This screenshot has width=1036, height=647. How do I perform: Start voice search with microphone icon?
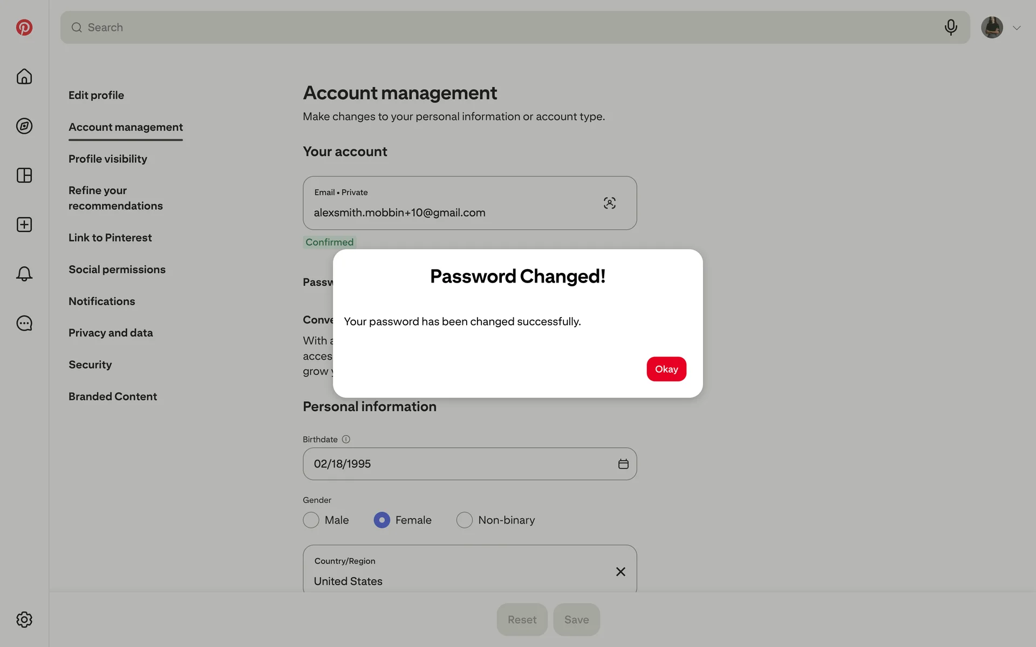951,27
